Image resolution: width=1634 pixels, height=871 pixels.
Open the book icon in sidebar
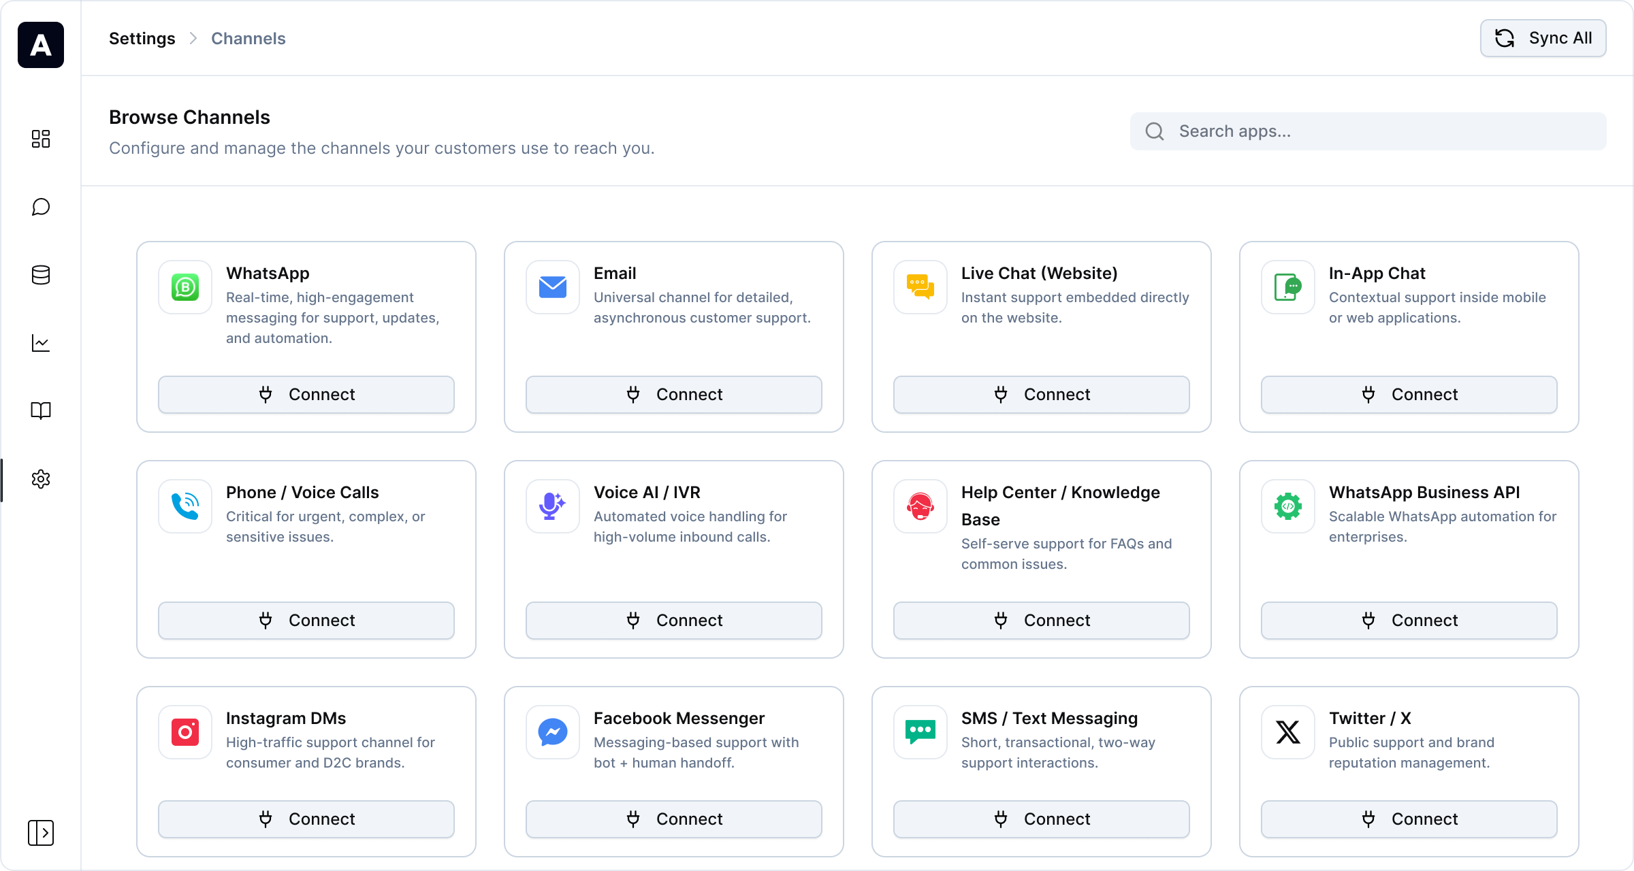(41, 410)
